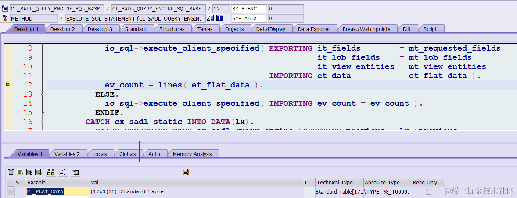Open the DetailDisplay tab
Image resolution: width=517 pixels, height=198 pixels.
271,29
